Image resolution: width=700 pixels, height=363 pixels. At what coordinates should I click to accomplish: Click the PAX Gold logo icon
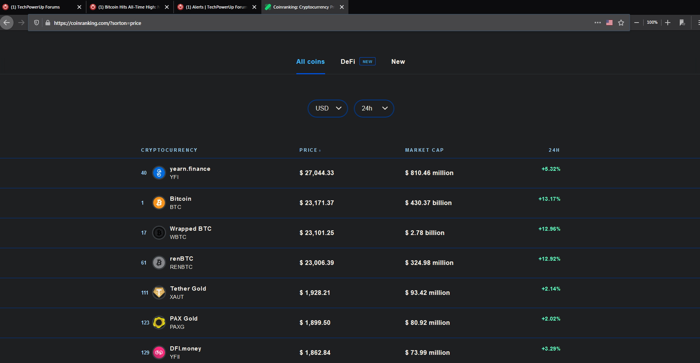coord(159,323)
